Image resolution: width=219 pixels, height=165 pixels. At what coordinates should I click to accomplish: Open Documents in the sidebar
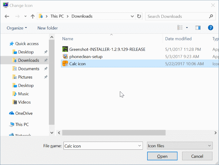point(29,69)
